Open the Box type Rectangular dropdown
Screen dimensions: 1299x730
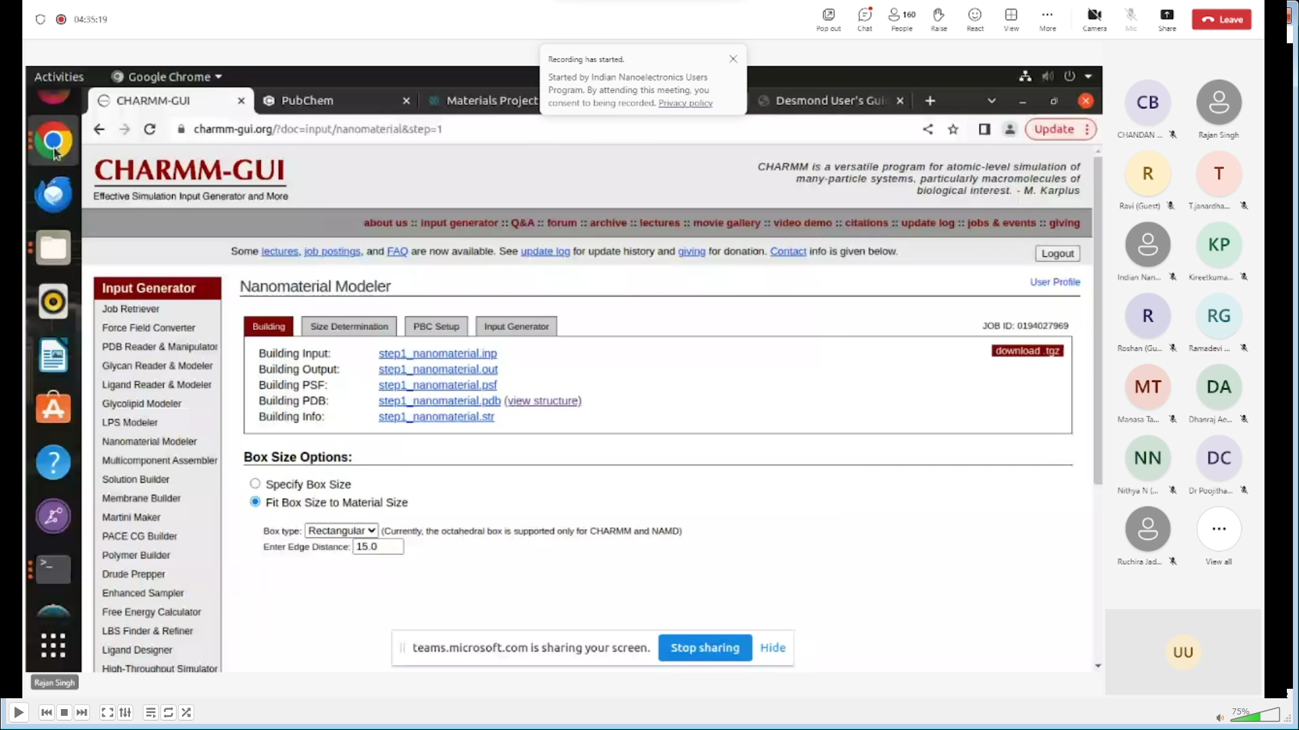341,531
